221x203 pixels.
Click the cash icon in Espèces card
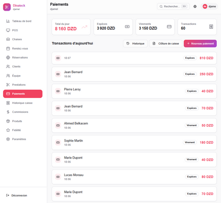click(127, 27)
